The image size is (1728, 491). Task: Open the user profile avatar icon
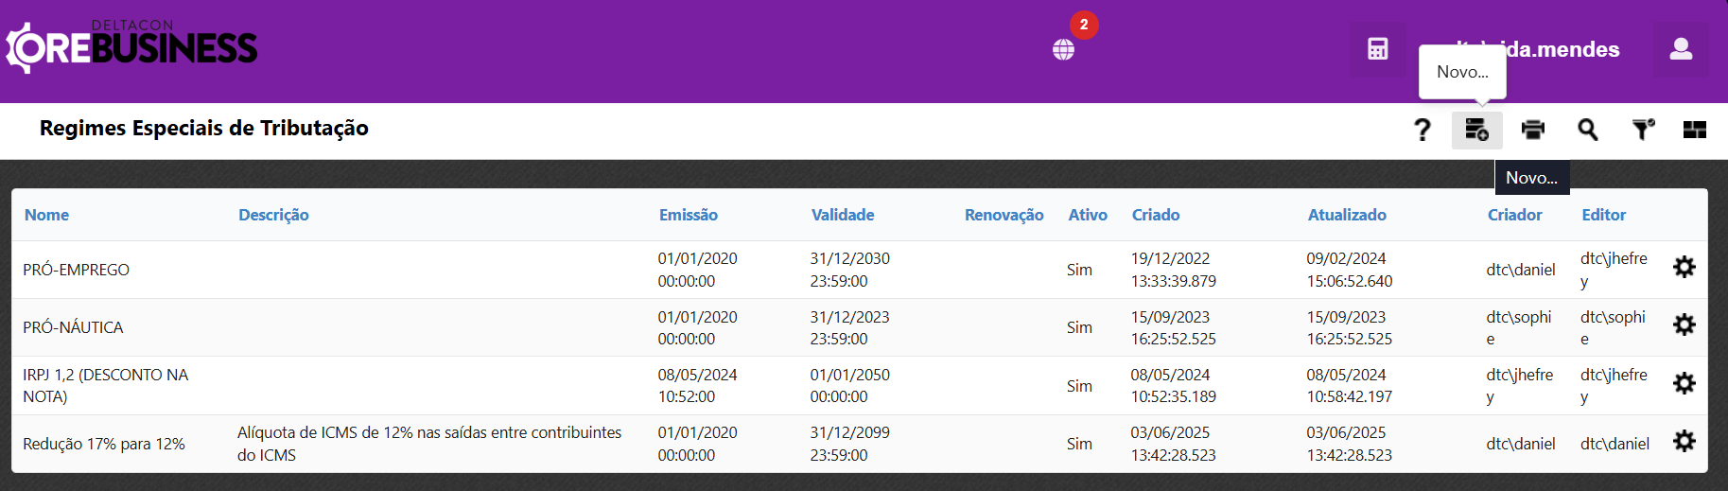[x=1680, y=49]
